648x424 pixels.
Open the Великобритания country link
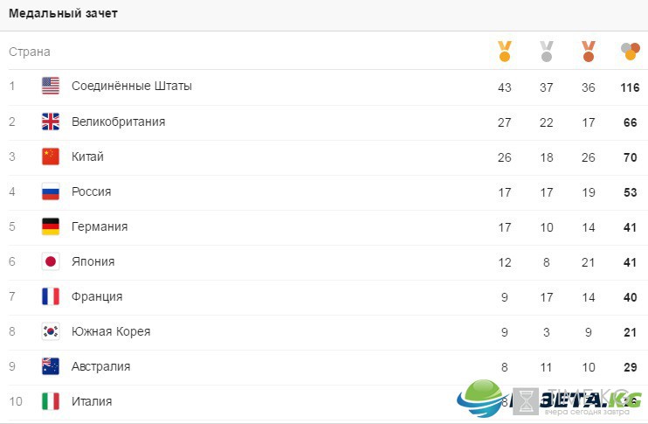pos(118,122)
